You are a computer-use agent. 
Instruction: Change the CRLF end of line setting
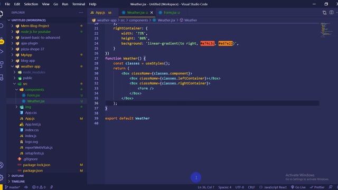(x=251, y=187)
